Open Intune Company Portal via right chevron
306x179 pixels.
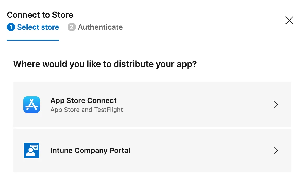point(276,150)
